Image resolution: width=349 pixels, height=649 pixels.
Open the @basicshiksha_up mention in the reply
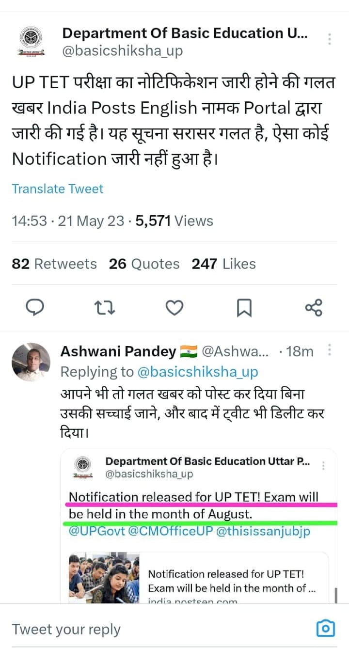pyautogui.click(x=198, y=372)
